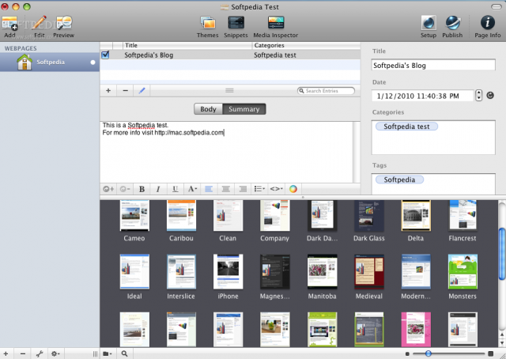The width and height of the screenshot is (506, 359).
Task: Click the remove link icon in formatting bar
Action: pyautogui.click(x=125, y=189)
